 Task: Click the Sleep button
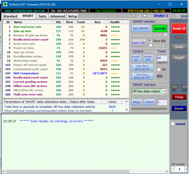[x=179, y=47]
